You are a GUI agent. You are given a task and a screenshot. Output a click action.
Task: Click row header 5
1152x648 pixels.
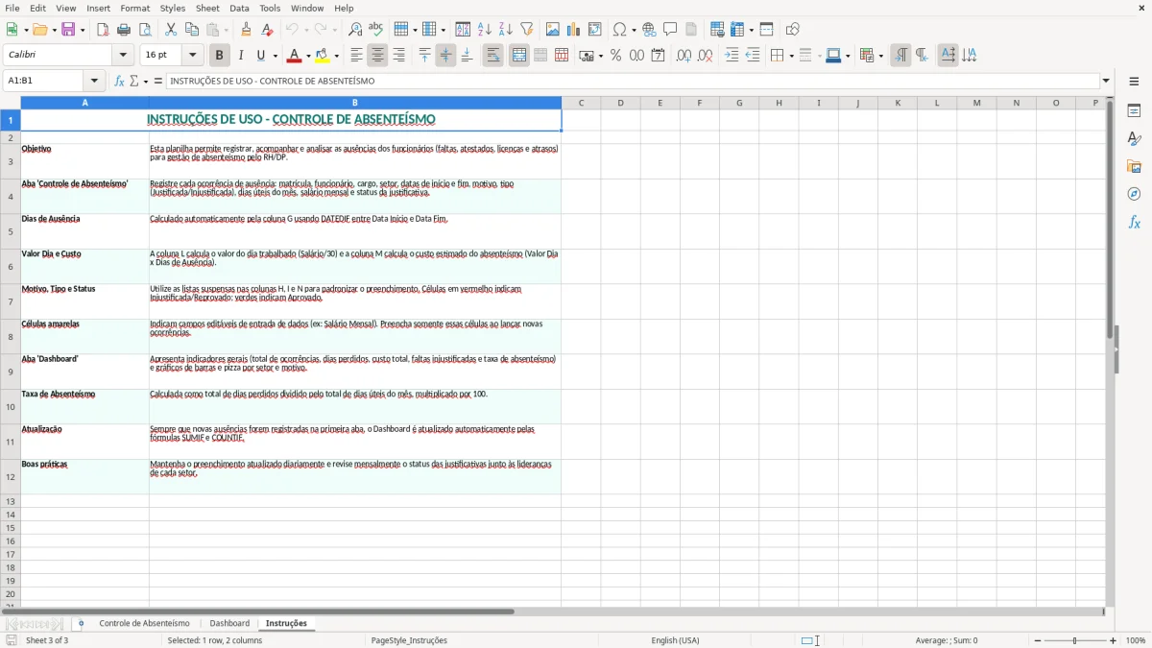click(11, 231)
